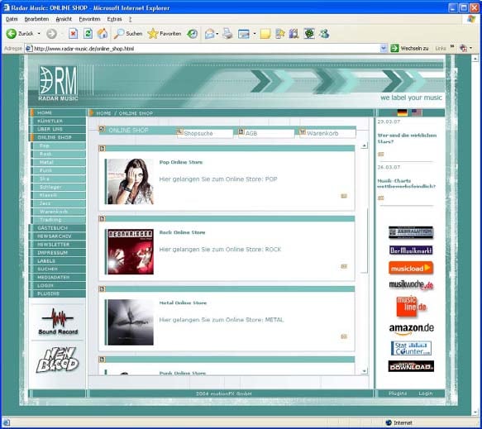Click read-more icon under 'wirklichen Stars' news
The width and height of the screenshot is (482, 429).
pyautogui.click(x=381, y=154)
